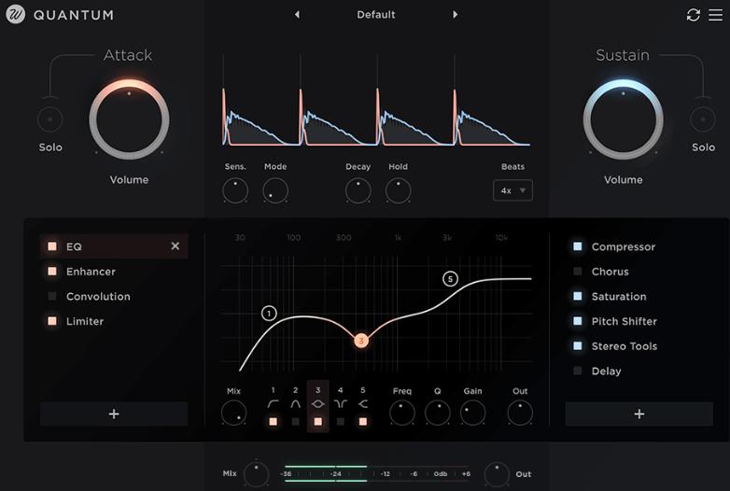Click the transient waveform display
The image size is (730, 491).
(x=375, y=100)
